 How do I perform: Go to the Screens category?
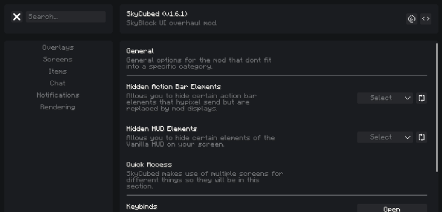pos(58,59)
